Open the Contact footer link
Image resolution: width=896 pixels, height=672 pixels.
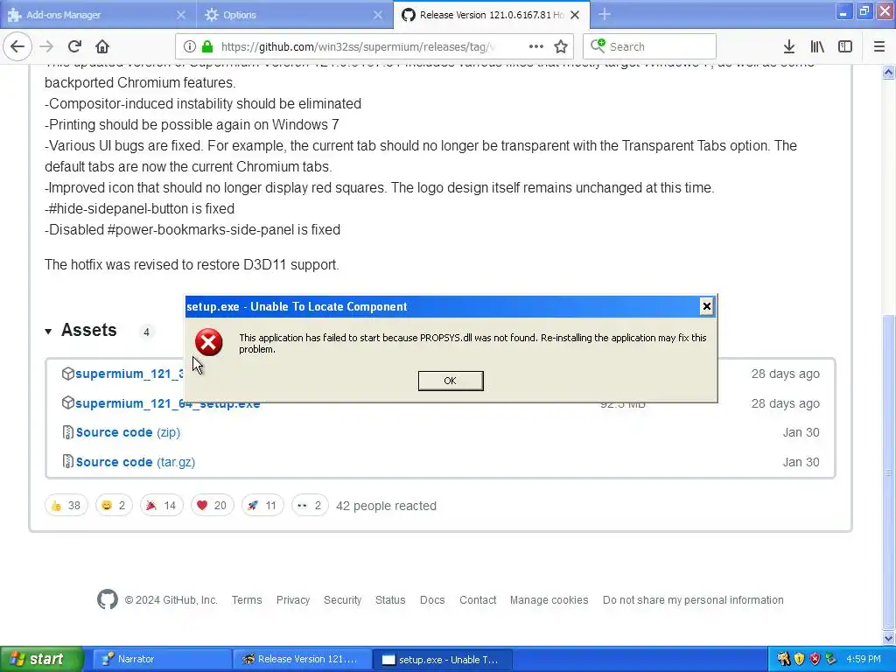click(478, 600)
